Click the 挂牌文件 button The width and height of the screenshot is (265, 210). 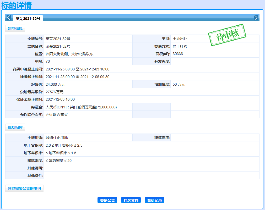[x=131, y=200]
